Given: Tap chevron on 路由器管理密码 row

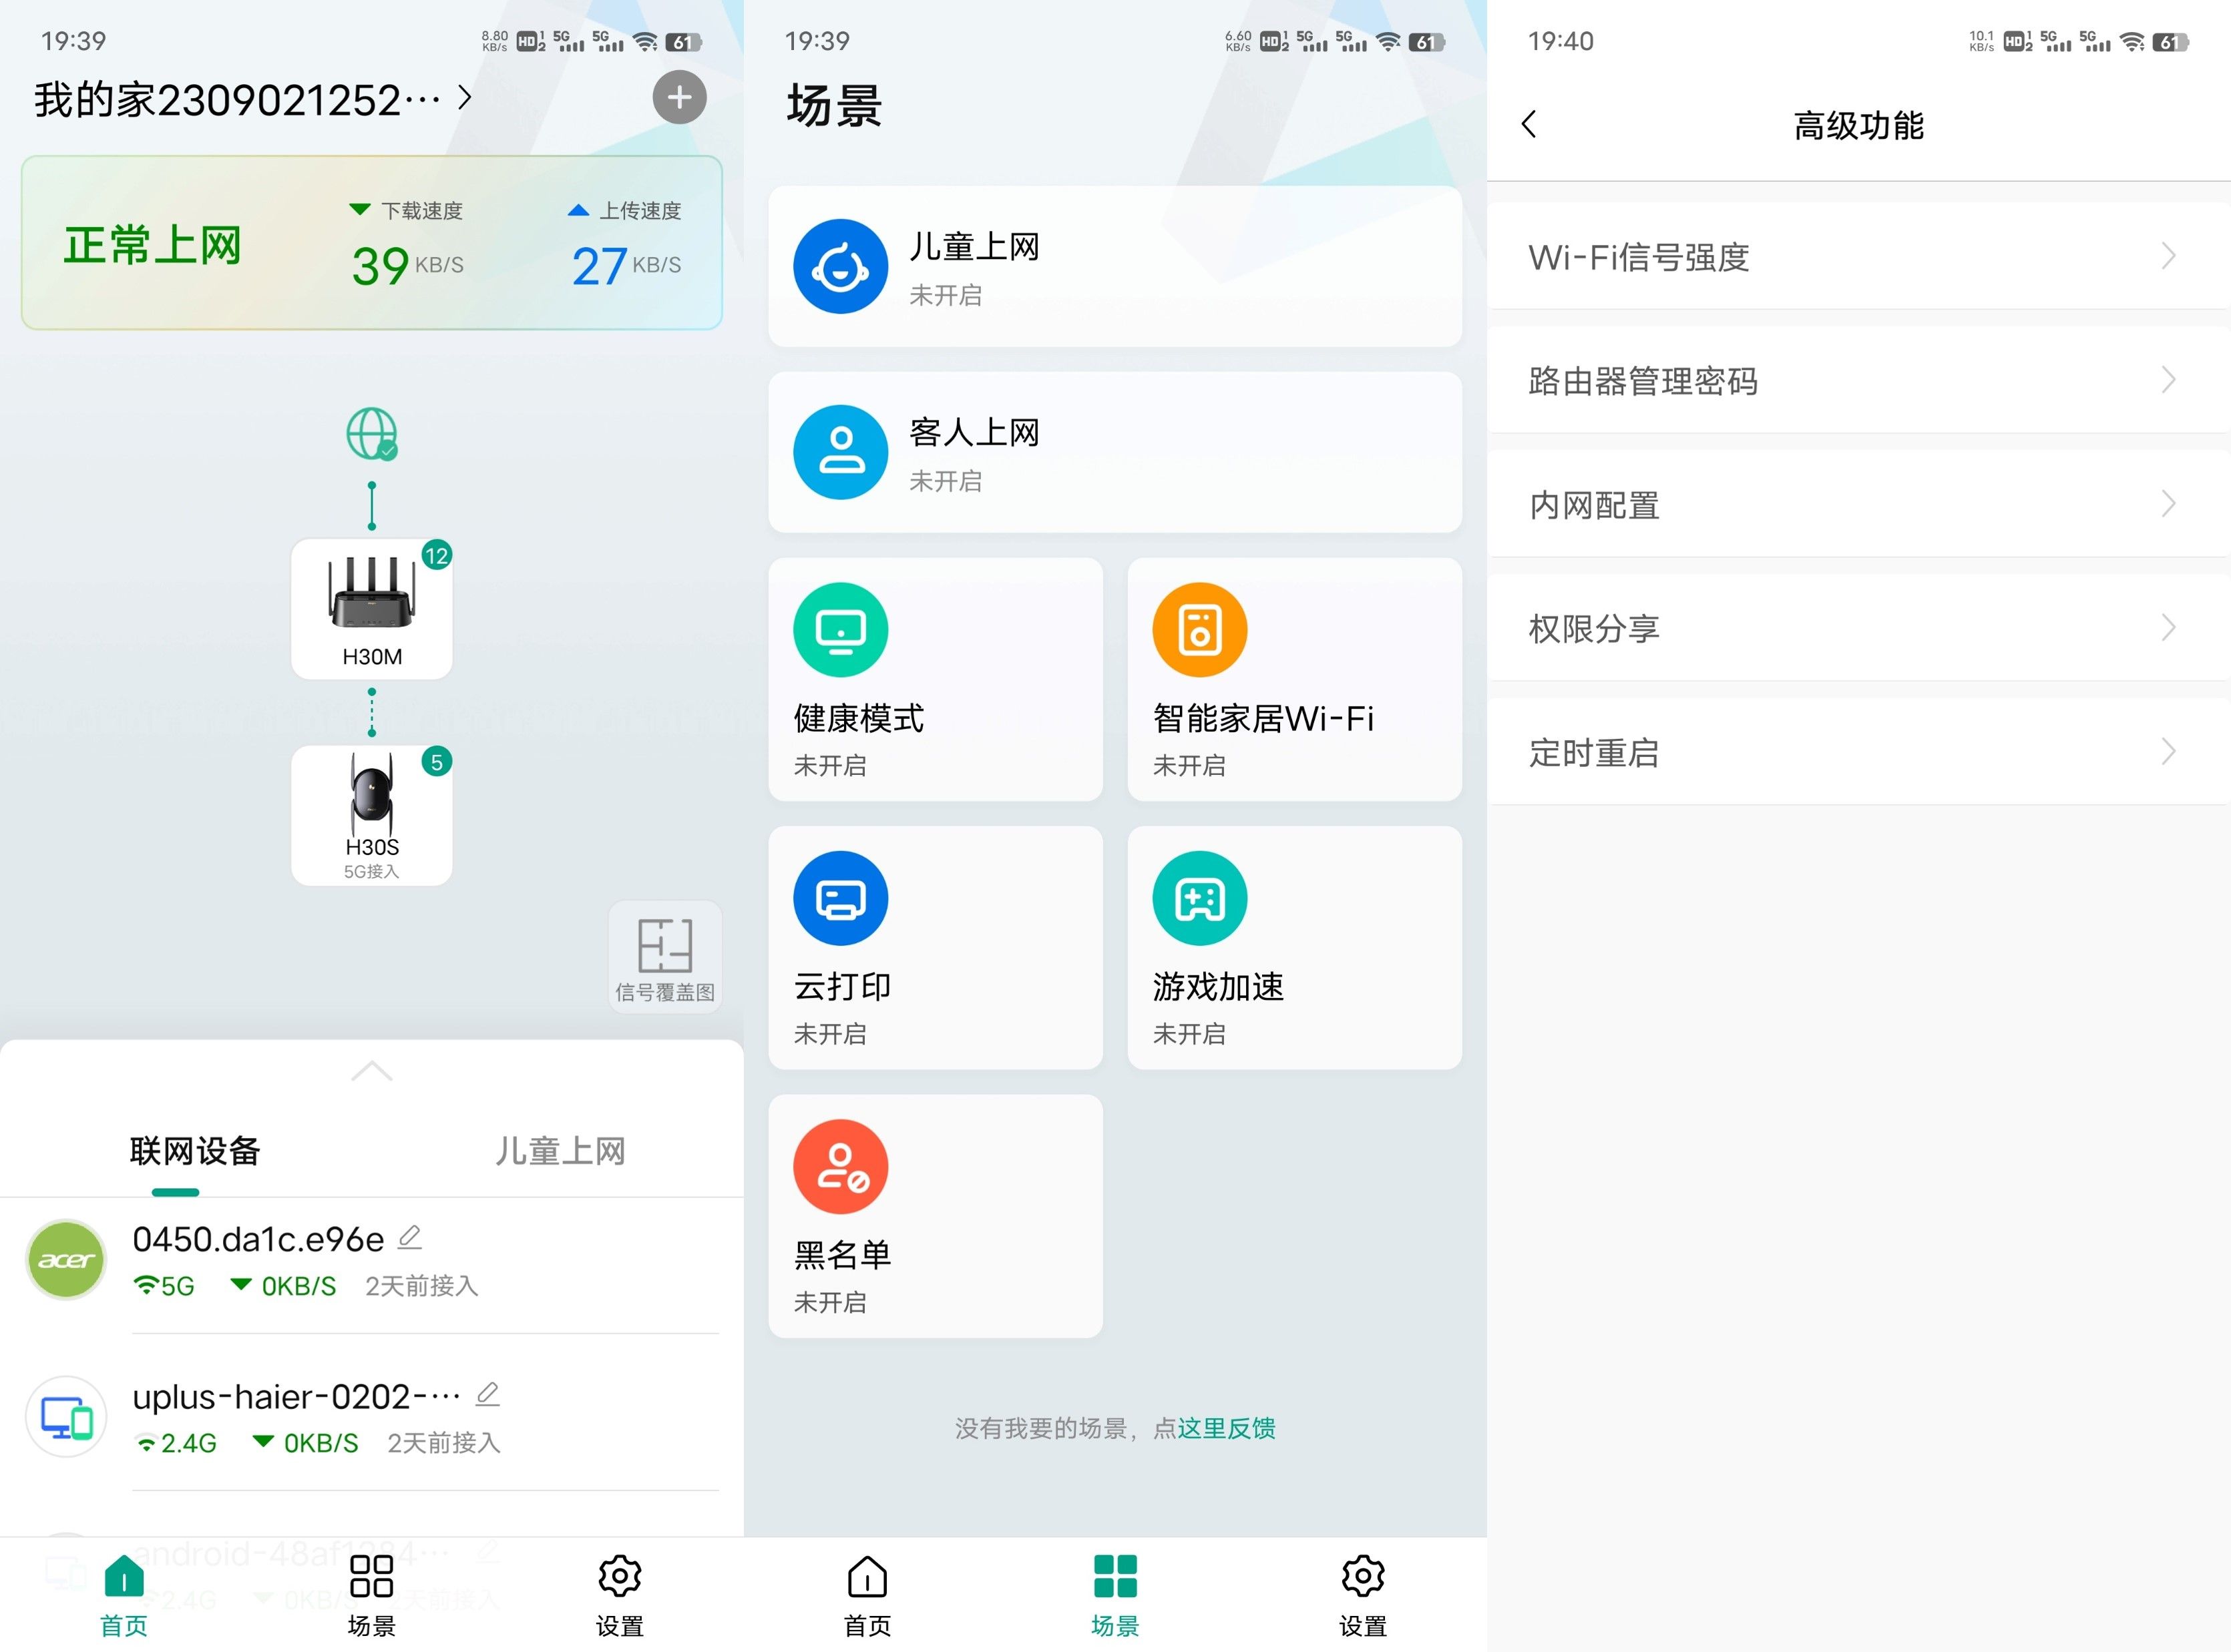Looking at the screenshot, I should point(2168,380).
